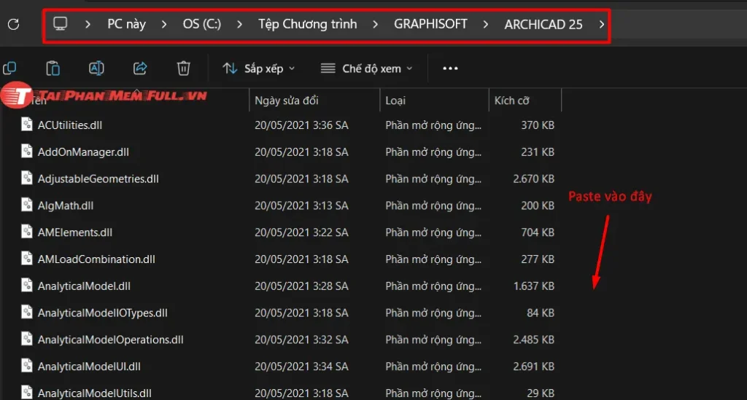Select file name AlgMath.dll
The height and width of the screenshot is (400, 747).
coord(66,205)
